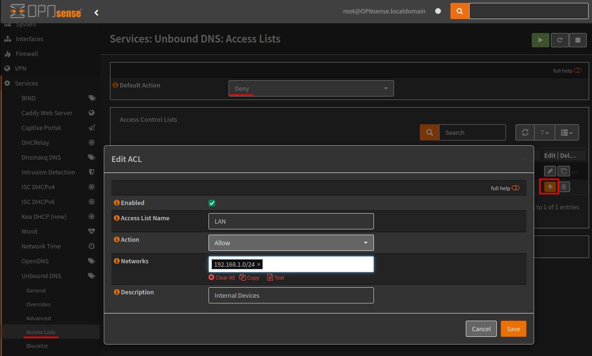Cancel the Edit ACL dialog
This screenshot has width=592, height=356.
click(x=481, y=329)
